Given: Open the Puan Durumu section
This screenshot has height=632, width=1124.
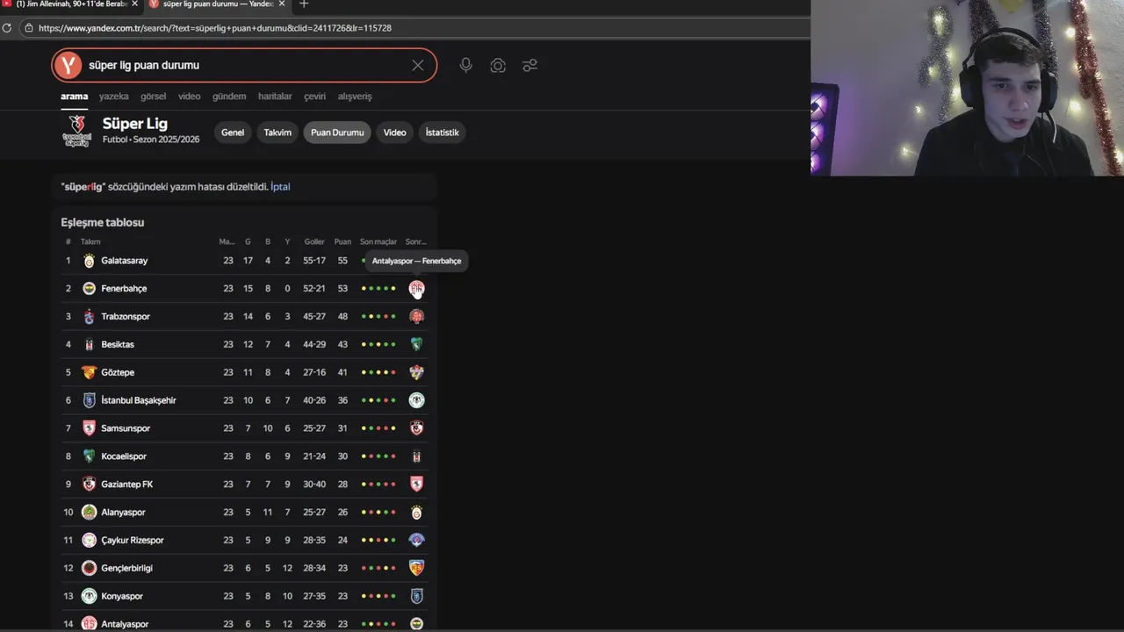Looking at the screenshot, I should pos(337,133).
